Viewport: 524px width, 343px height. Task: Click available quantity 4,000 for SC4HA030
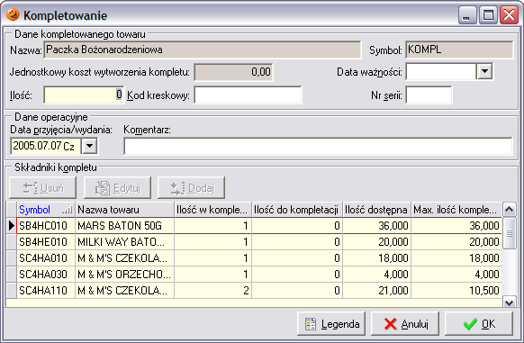pyautogui.click(x=376, y=275)
